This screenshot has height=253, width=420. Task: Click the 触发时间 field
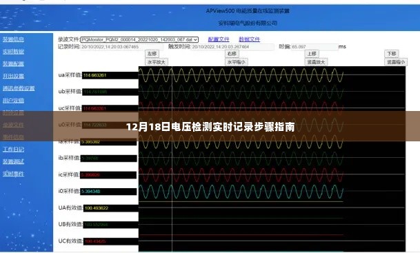(232, 47)
